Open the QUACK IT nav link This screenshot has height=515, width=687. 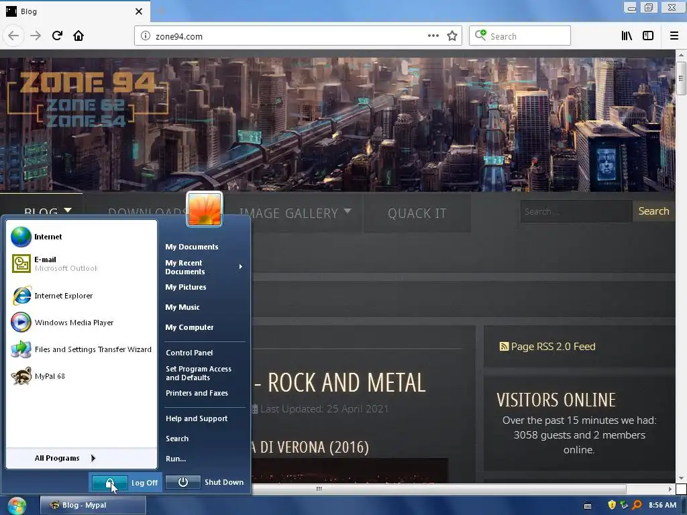417,213
